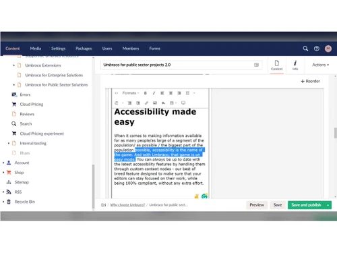Expand the Internal testing tree node

coord(9,143)
